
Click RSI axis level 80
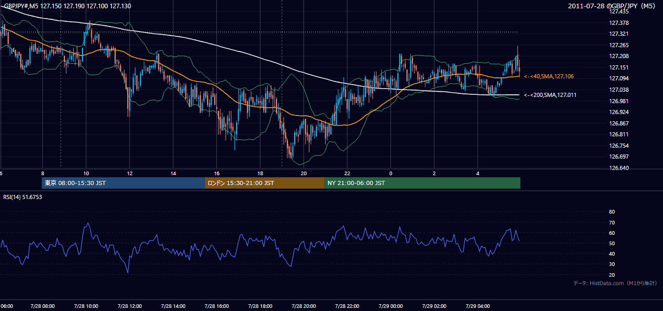coord(612,212)
